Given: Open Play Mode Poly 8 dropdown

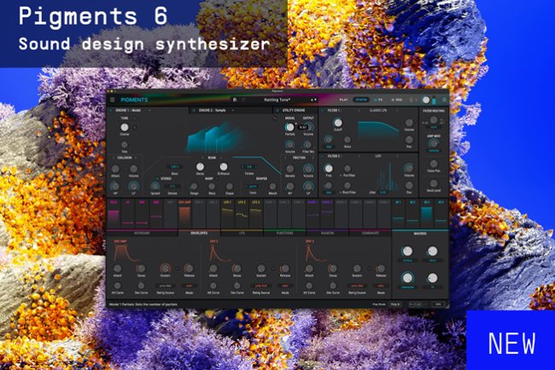Looking at the screenshot, I should pos(395,304).
